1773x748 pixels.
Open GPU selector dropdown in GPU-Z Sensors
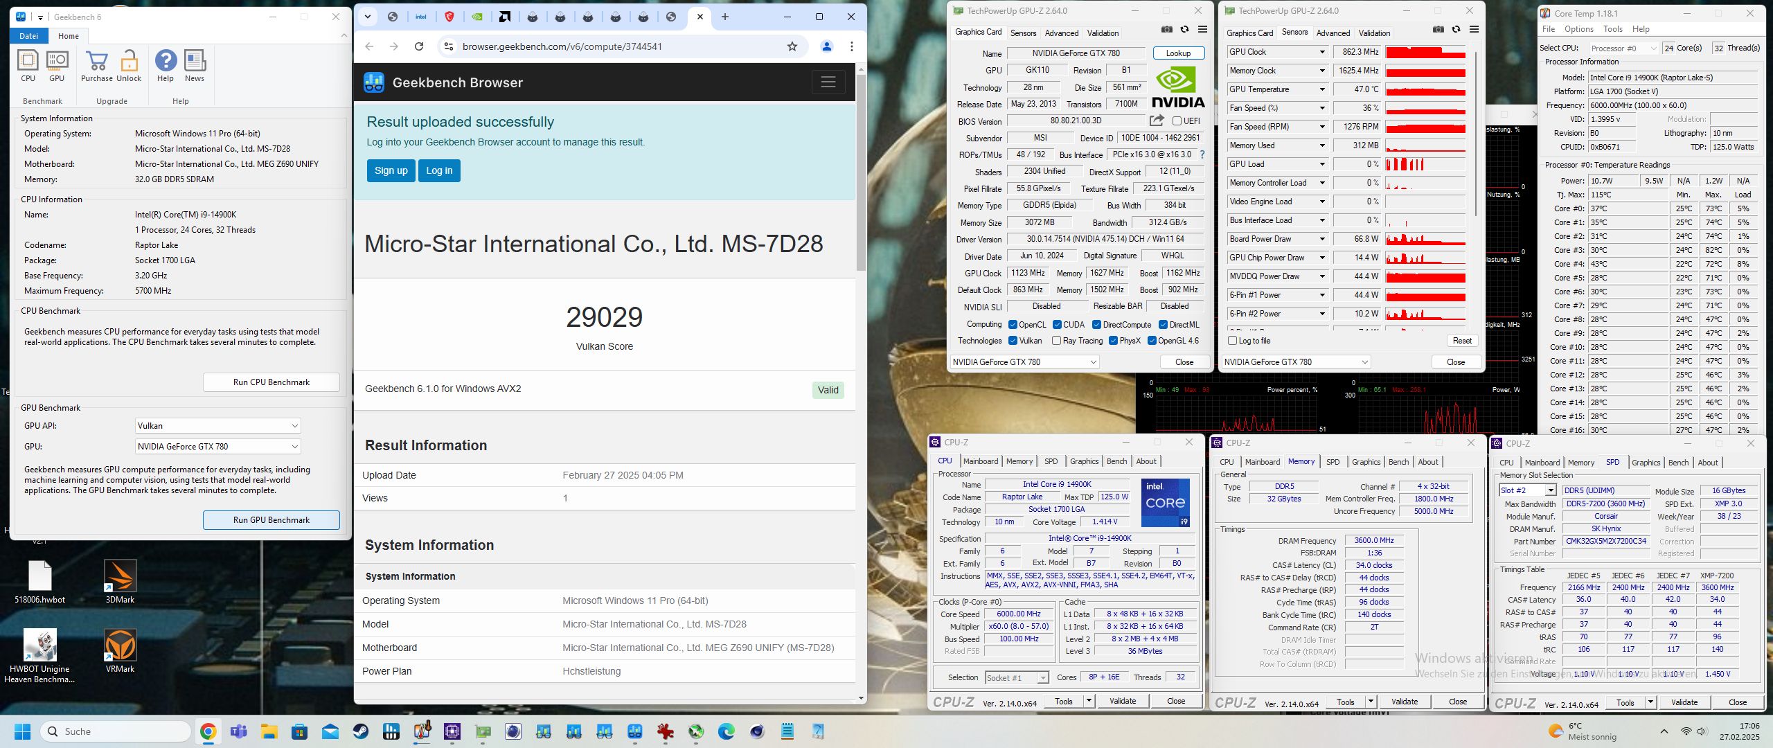coord(1296,362)
